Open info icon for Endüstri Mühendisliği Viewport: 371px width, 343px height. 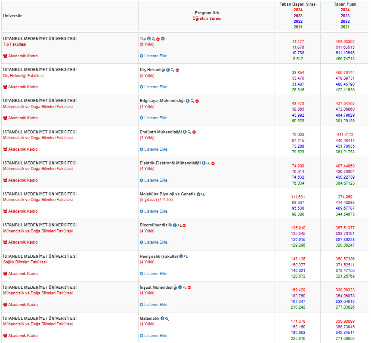click(185, 132)
